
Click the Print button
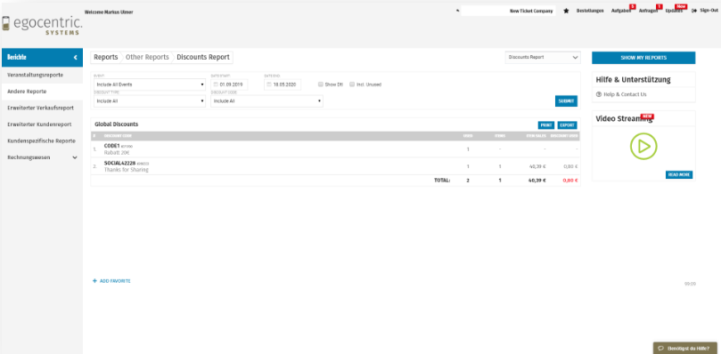click(x=546, y=125)
